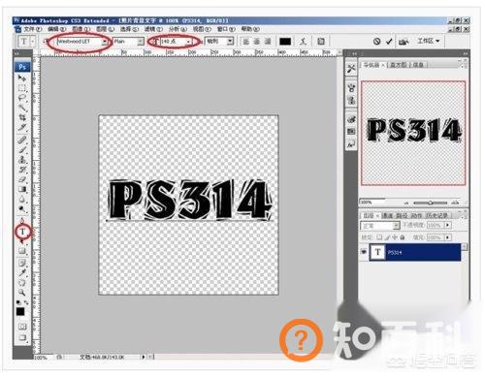Image resolution: width=485 pixels, height=377 pixels.
Task: Toggle lock all for layer
Action: click(403, 237)
